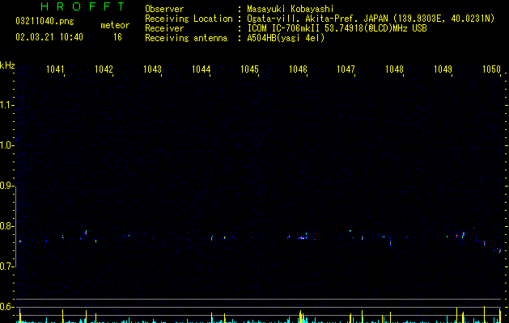
Task: Click the 1048 time axis marker
Action: pyautogui.click(x=394, y=69)
